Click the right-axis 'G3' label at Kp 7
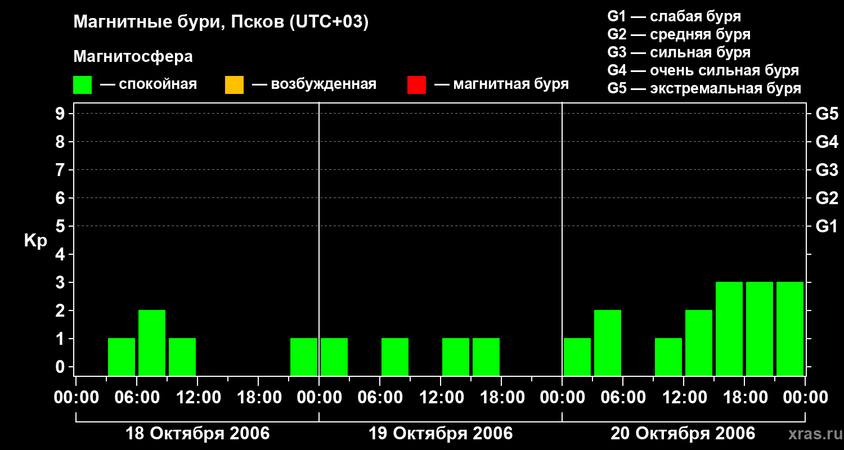 coord(827,170)
